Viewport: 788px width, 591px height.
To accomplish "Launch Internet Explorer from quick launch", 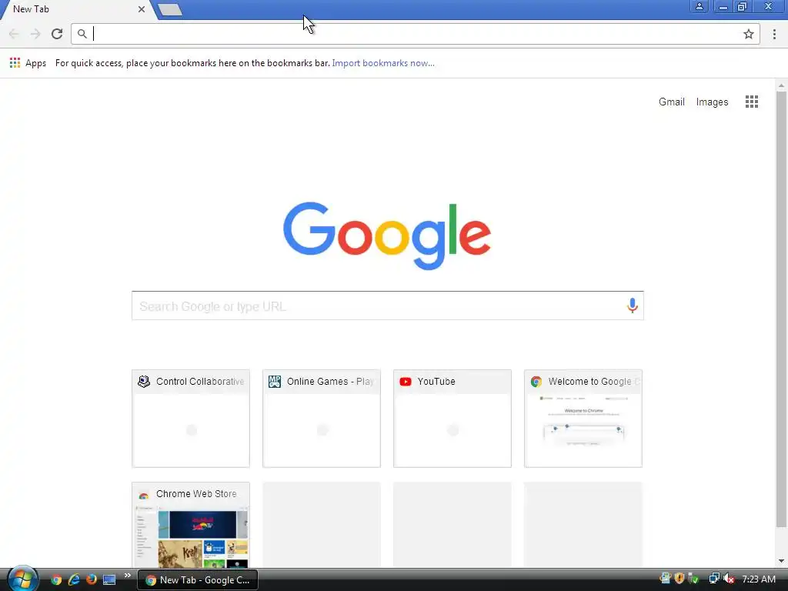I will [74, 579].
